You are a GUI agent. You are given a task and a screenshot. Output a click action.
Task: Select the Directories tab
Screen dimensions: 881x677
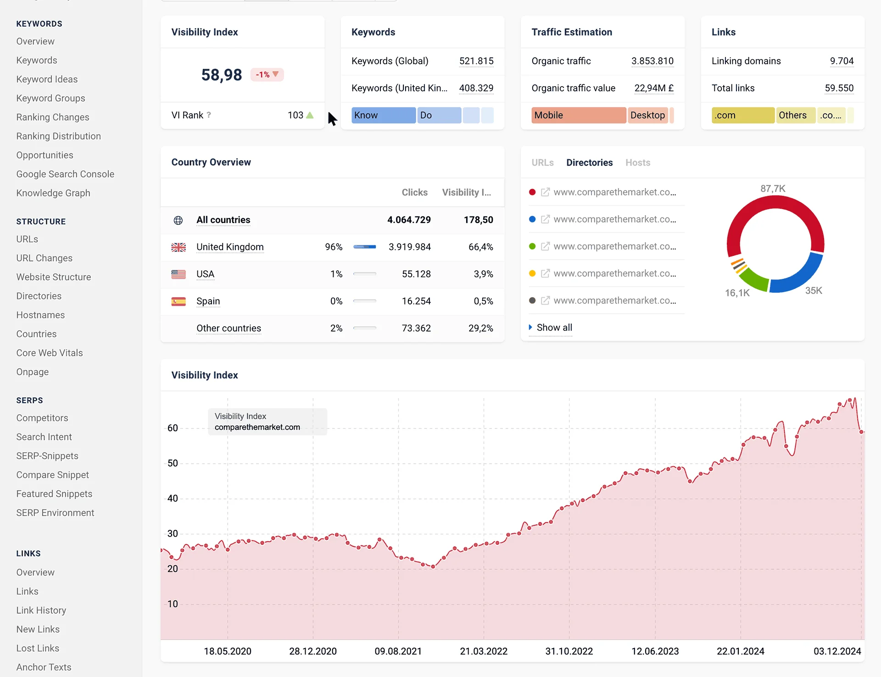click(x=589, y=162)
